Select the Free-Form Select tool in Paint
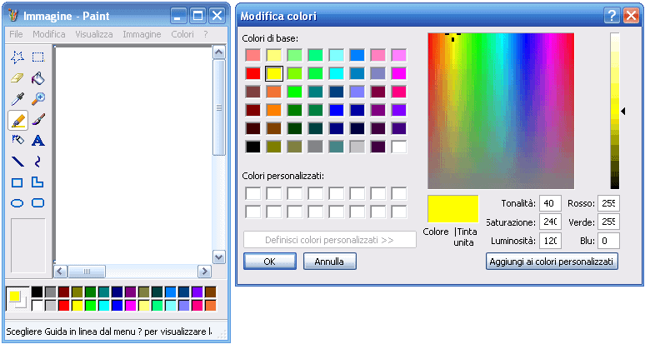This screenshot has height=344, width=645. pos(17,57)
